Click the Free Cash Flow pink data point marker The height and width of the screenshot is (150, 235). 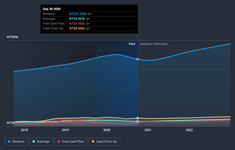pyautogui.click(x=137, y=122)
